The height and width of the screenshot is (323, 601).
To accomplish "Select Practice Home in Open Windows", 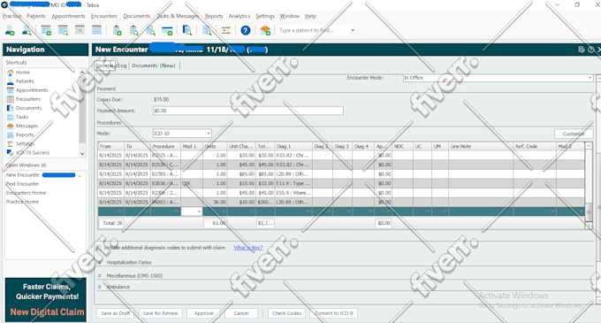I will [22, 202].
